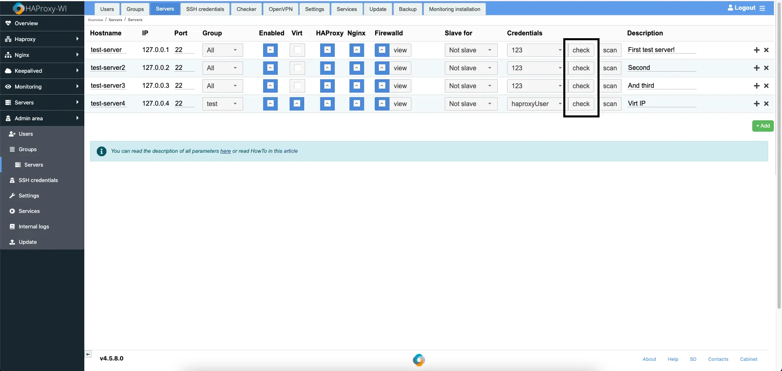Remove test-server2 with its X icon

coord(766,68)
